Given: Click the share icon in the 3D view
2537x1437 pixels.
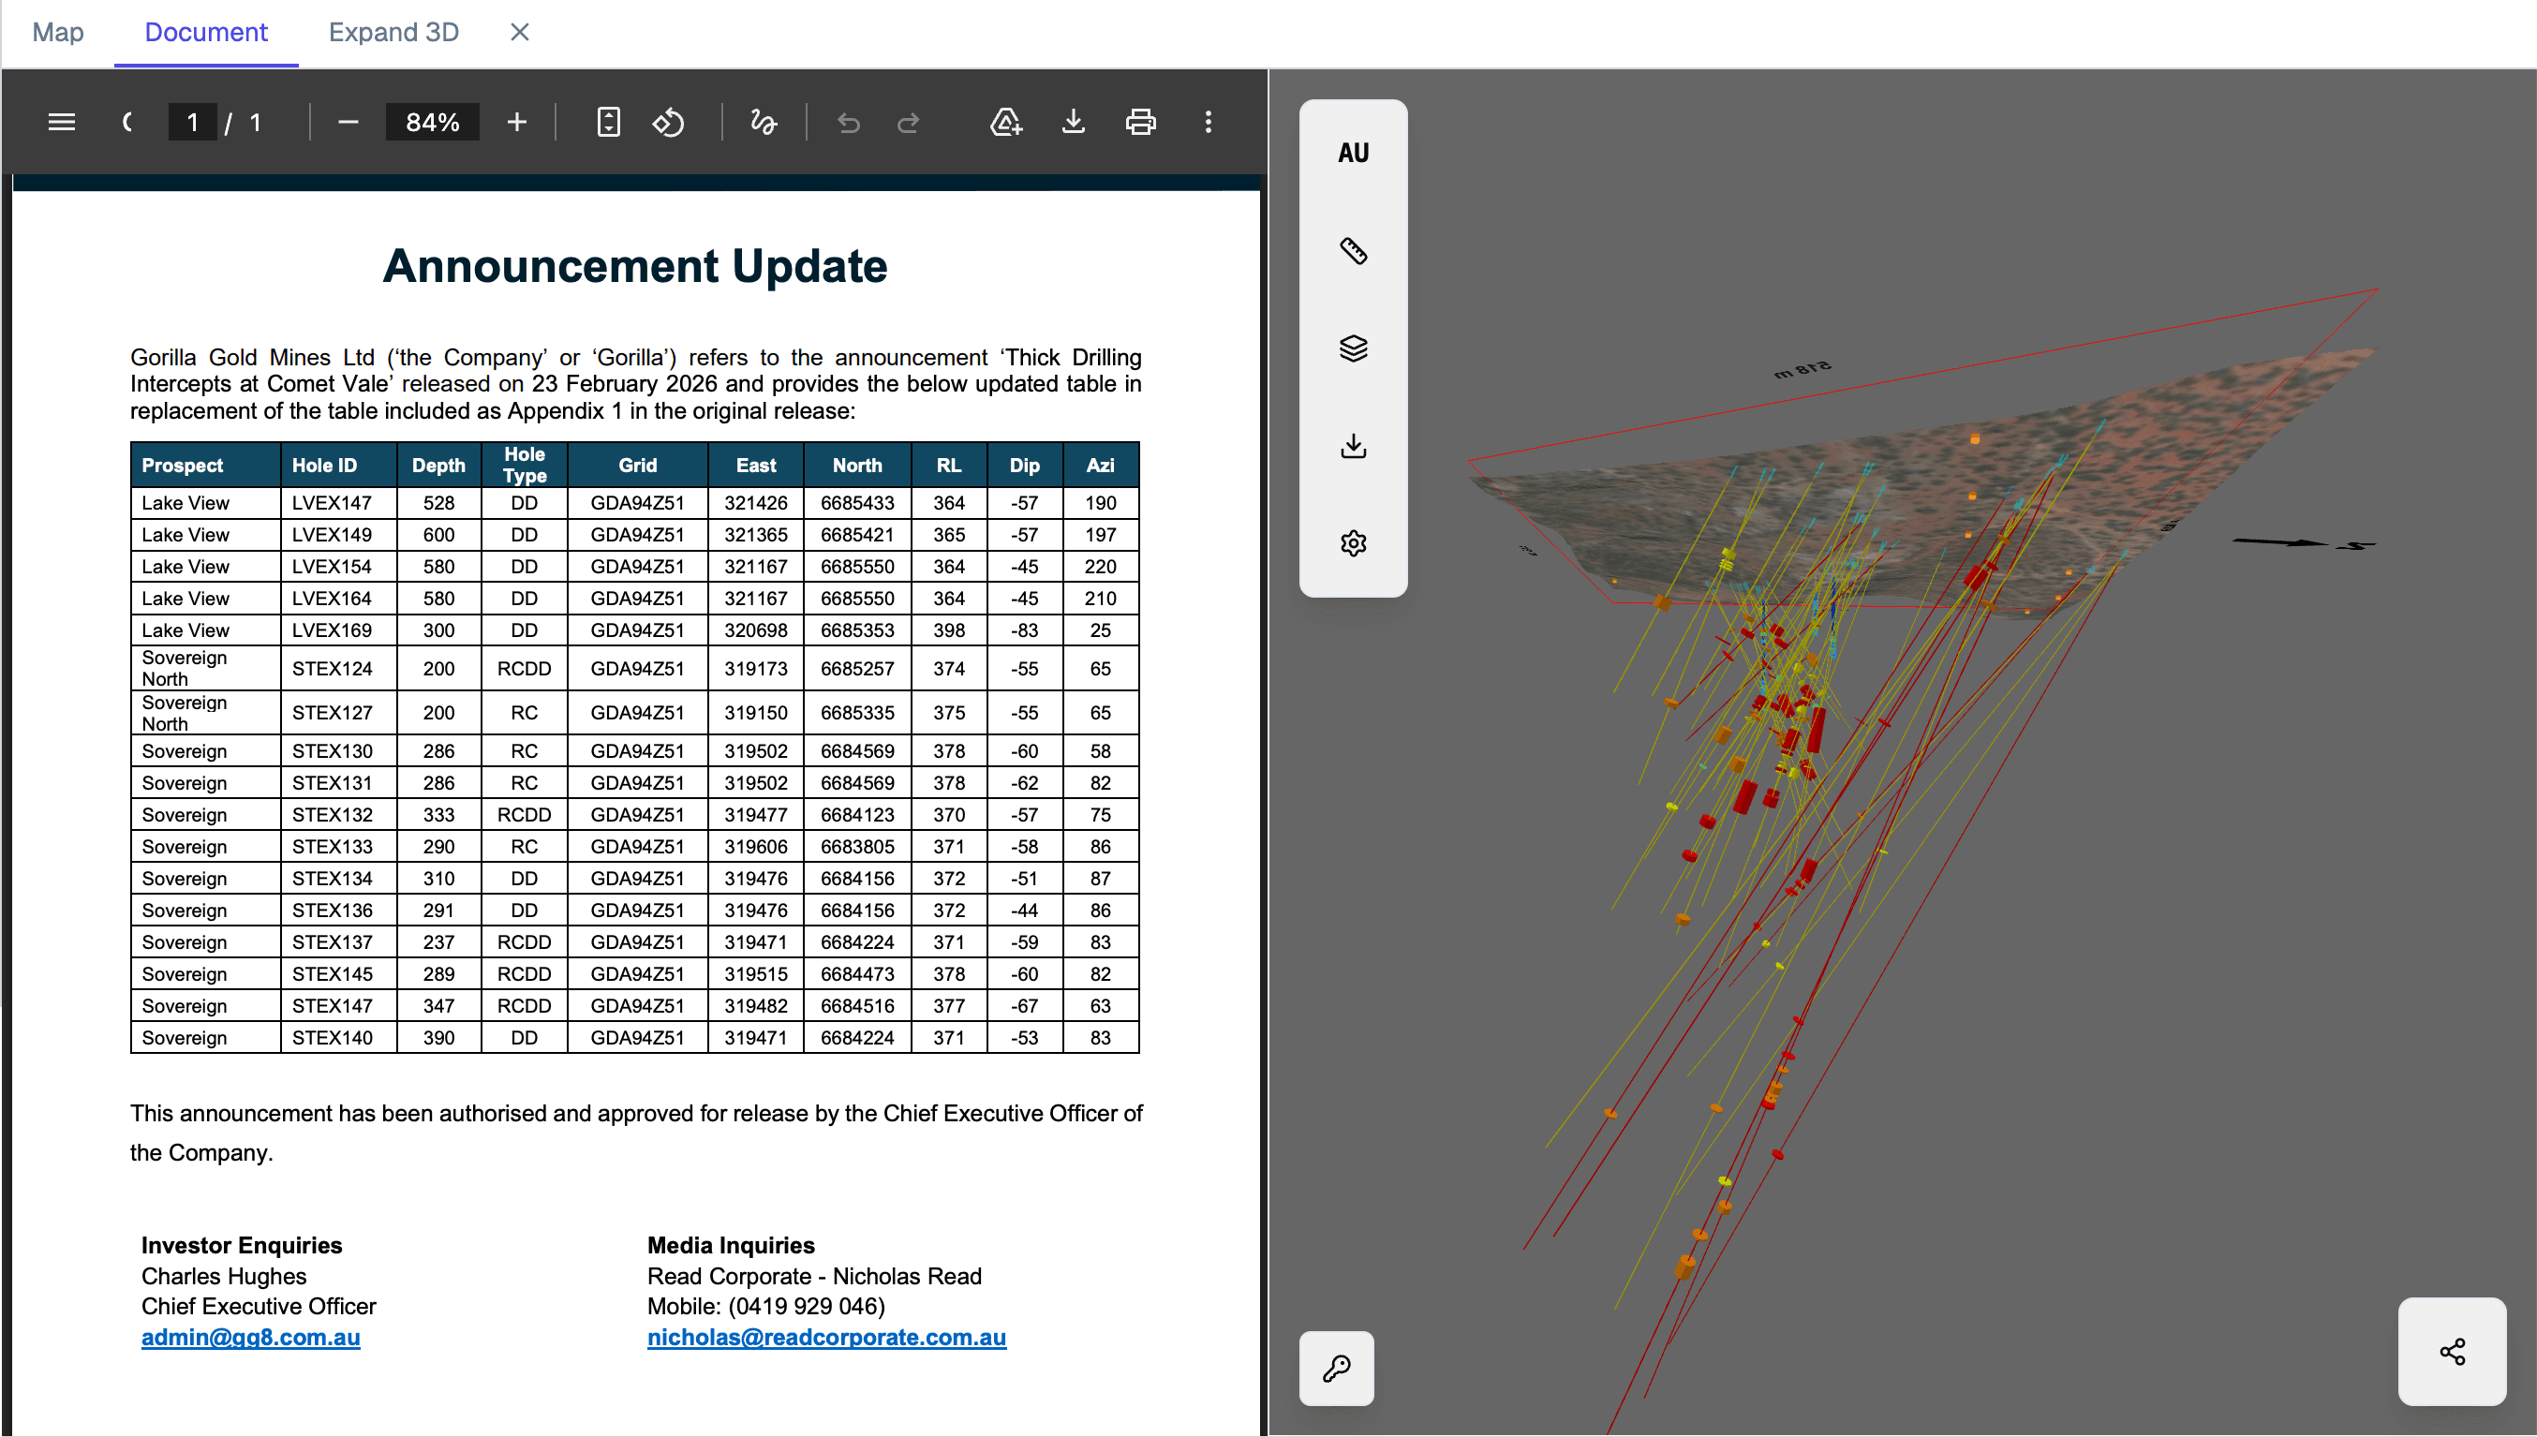Looking at the screenshot, I should [2452, 1351].
